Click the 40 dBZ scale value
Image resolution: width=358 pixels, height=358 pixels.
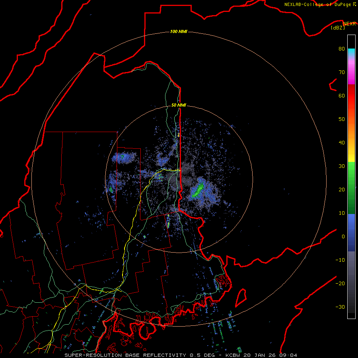[x=342, y=143]
